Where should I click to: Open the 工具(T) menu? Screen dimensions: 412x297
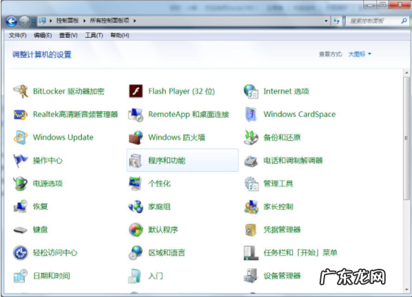click(94, 35)
